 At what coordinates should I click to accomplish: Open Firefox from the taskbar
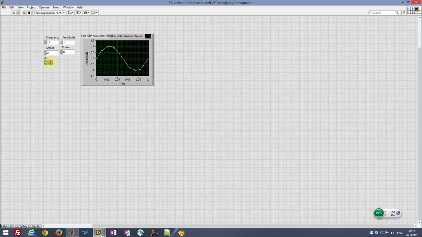[x=58, y=233]
